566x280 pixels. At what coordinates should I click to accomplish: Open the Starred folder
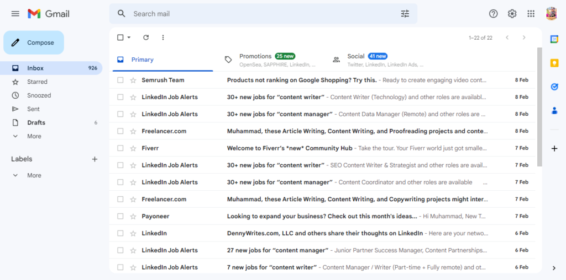(37, 82)
